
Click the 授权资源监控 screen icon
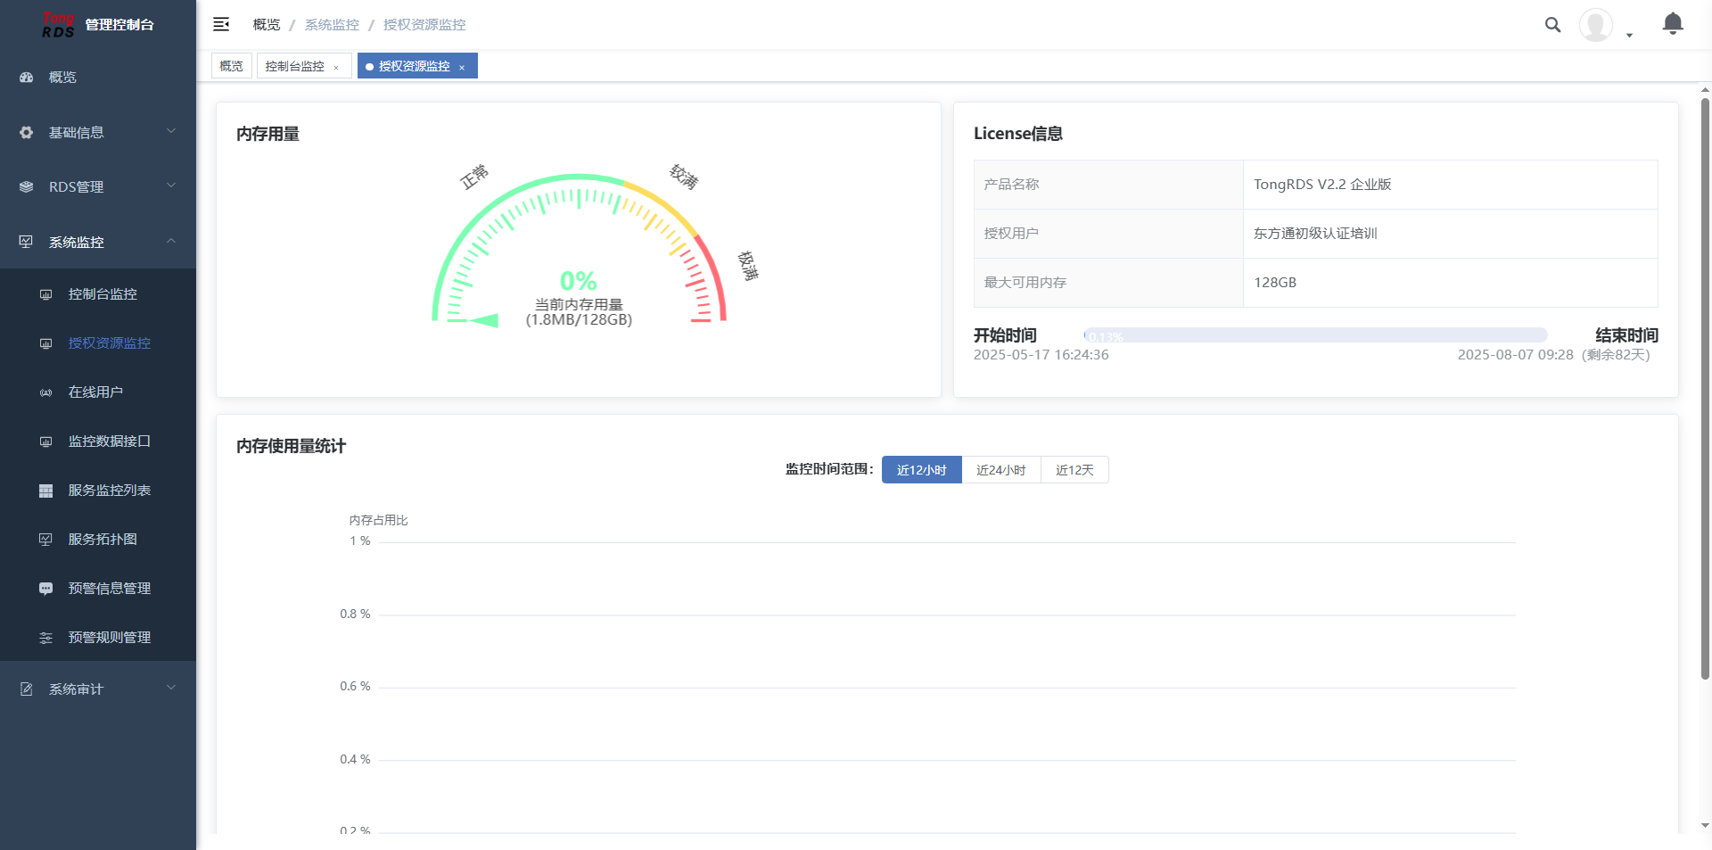(46, 343)
